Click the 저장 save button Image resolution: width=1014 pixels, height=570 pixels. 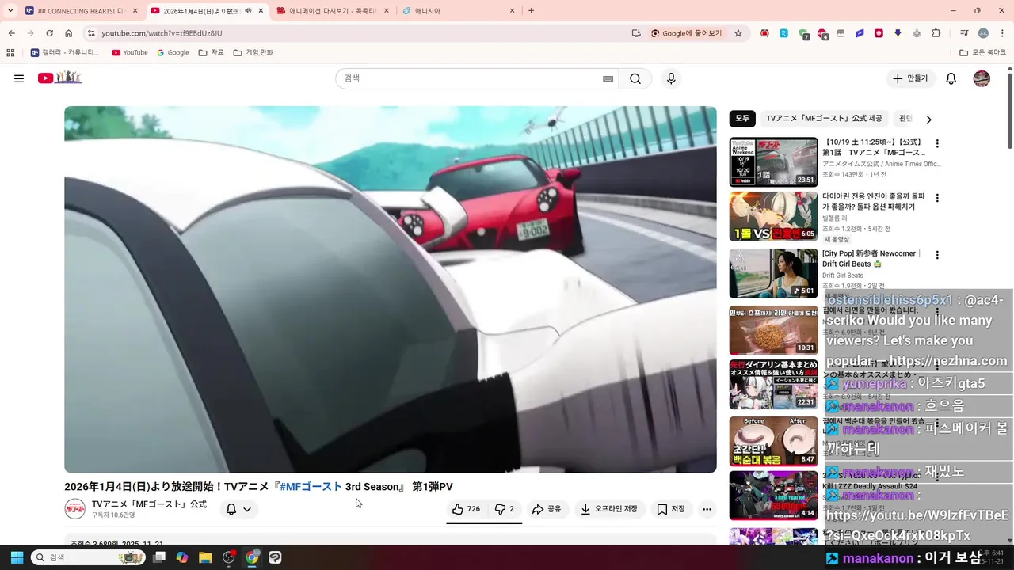670,509
